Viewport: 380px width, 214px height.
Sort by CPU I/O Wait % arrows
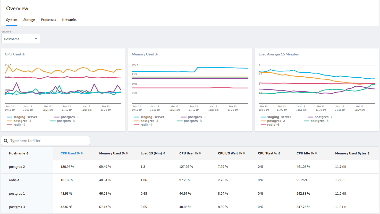coord(244,153)
